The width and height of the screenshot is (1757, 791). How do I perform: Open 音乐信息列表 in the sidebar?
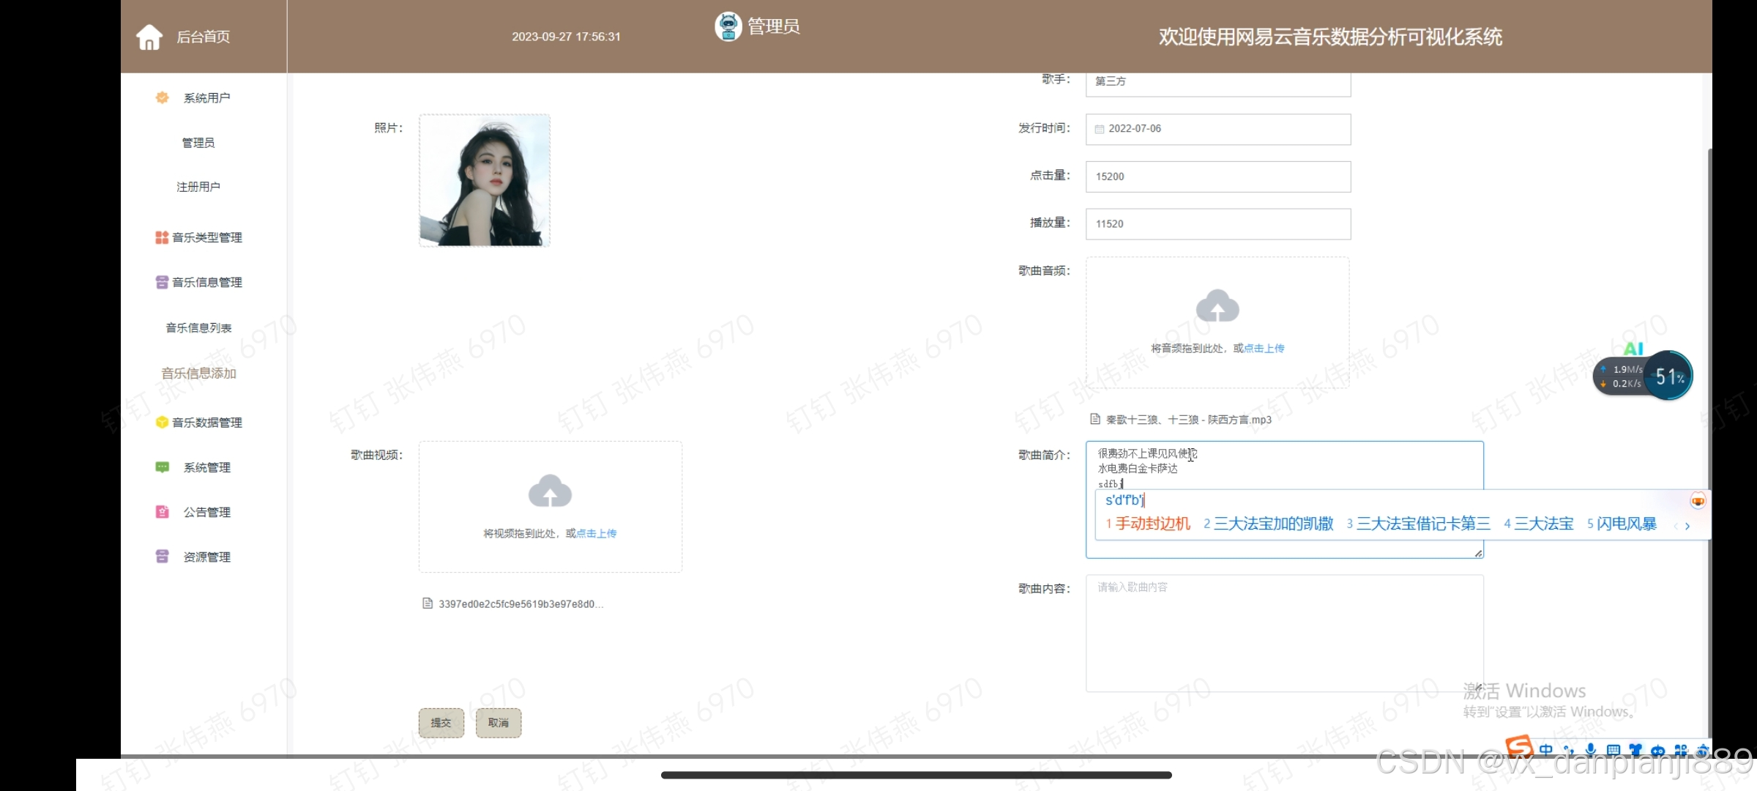[198, 328]
